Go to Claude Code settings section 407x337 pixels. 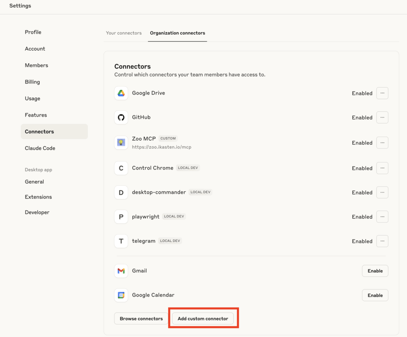pyautogui.click(x=40, y=148)
